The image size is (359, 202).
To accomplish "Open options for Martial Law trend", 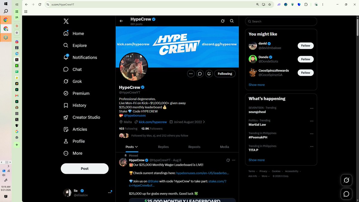I will 312,121.
